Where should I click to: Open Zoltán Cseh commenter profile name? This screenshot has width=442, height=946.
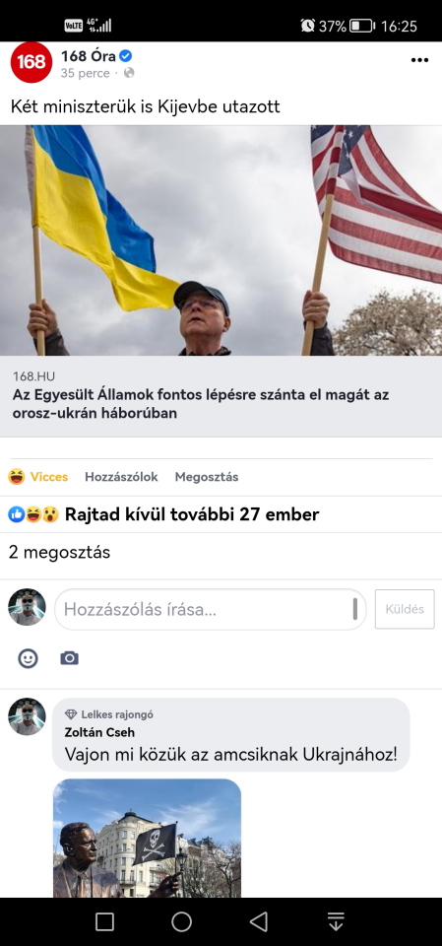click(x=99, y=732)
